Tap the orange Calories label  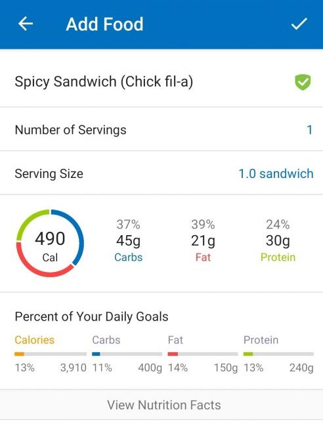coord(34,340)
